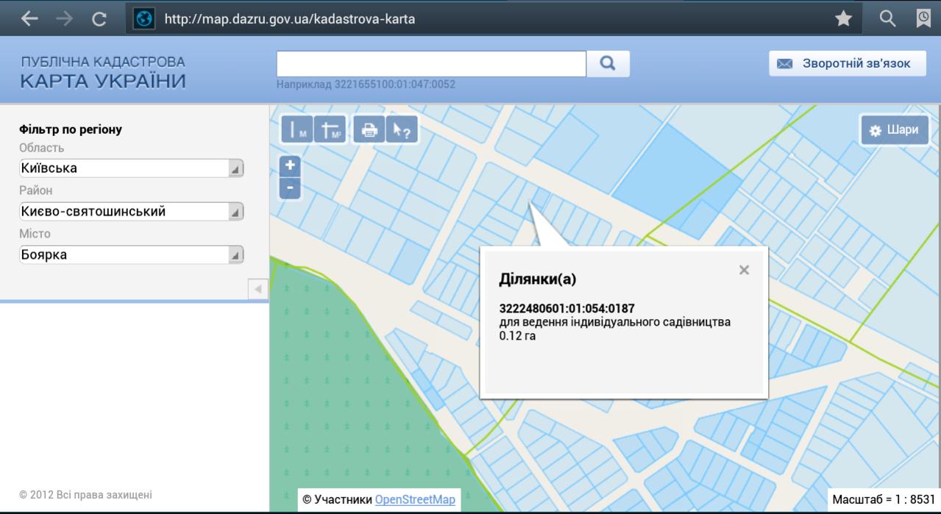Open the Шари layers menu

pos(894,130)
